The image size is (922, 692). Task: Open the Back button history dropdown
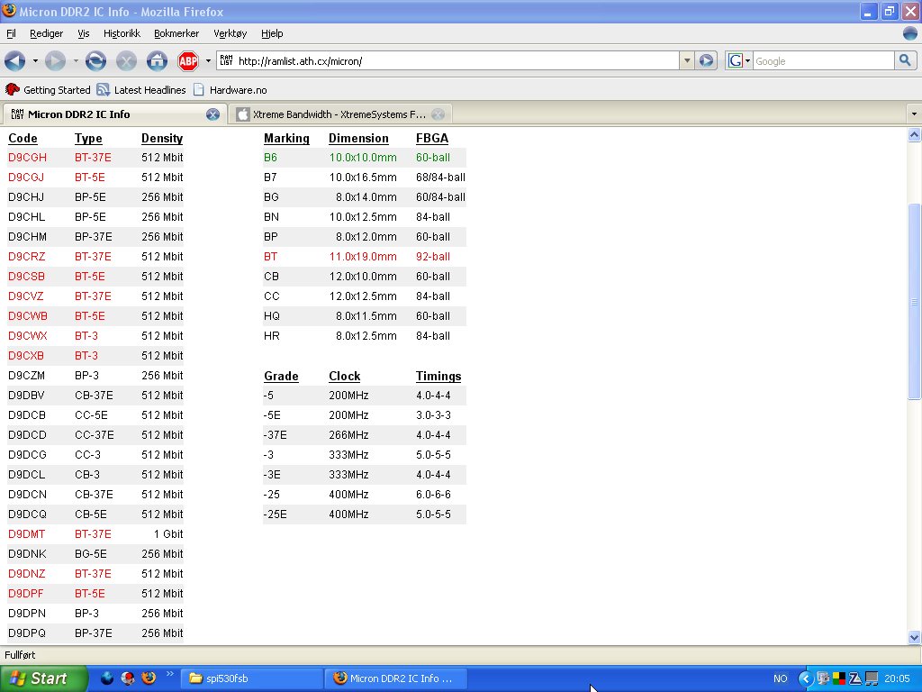pos(35,60)
